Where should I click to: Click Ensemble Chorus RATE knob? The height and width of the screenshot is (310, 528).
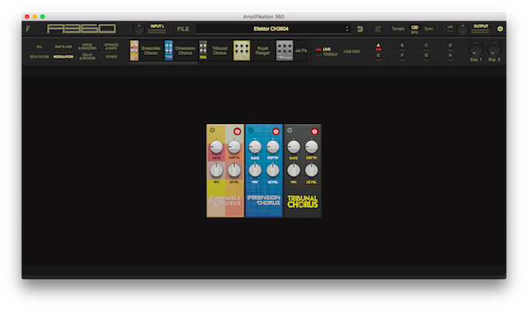pos(217,147)
